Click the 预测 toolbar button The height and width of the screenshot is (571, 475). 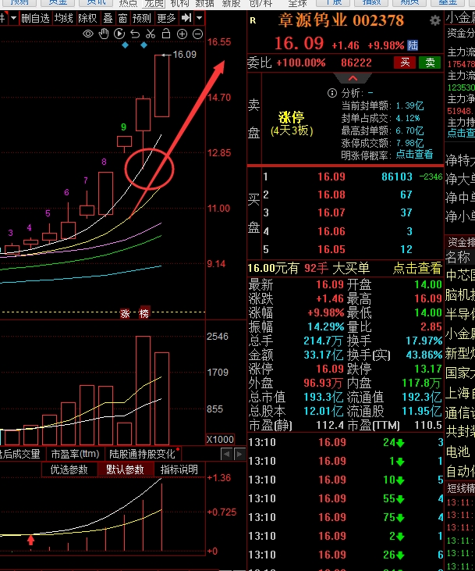(141, 18)
